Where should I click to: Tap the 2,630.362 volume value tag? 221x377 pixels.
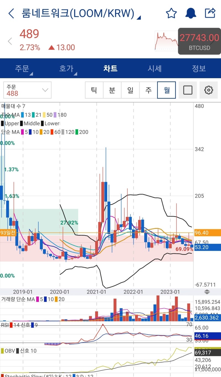(x=207, y=318)
